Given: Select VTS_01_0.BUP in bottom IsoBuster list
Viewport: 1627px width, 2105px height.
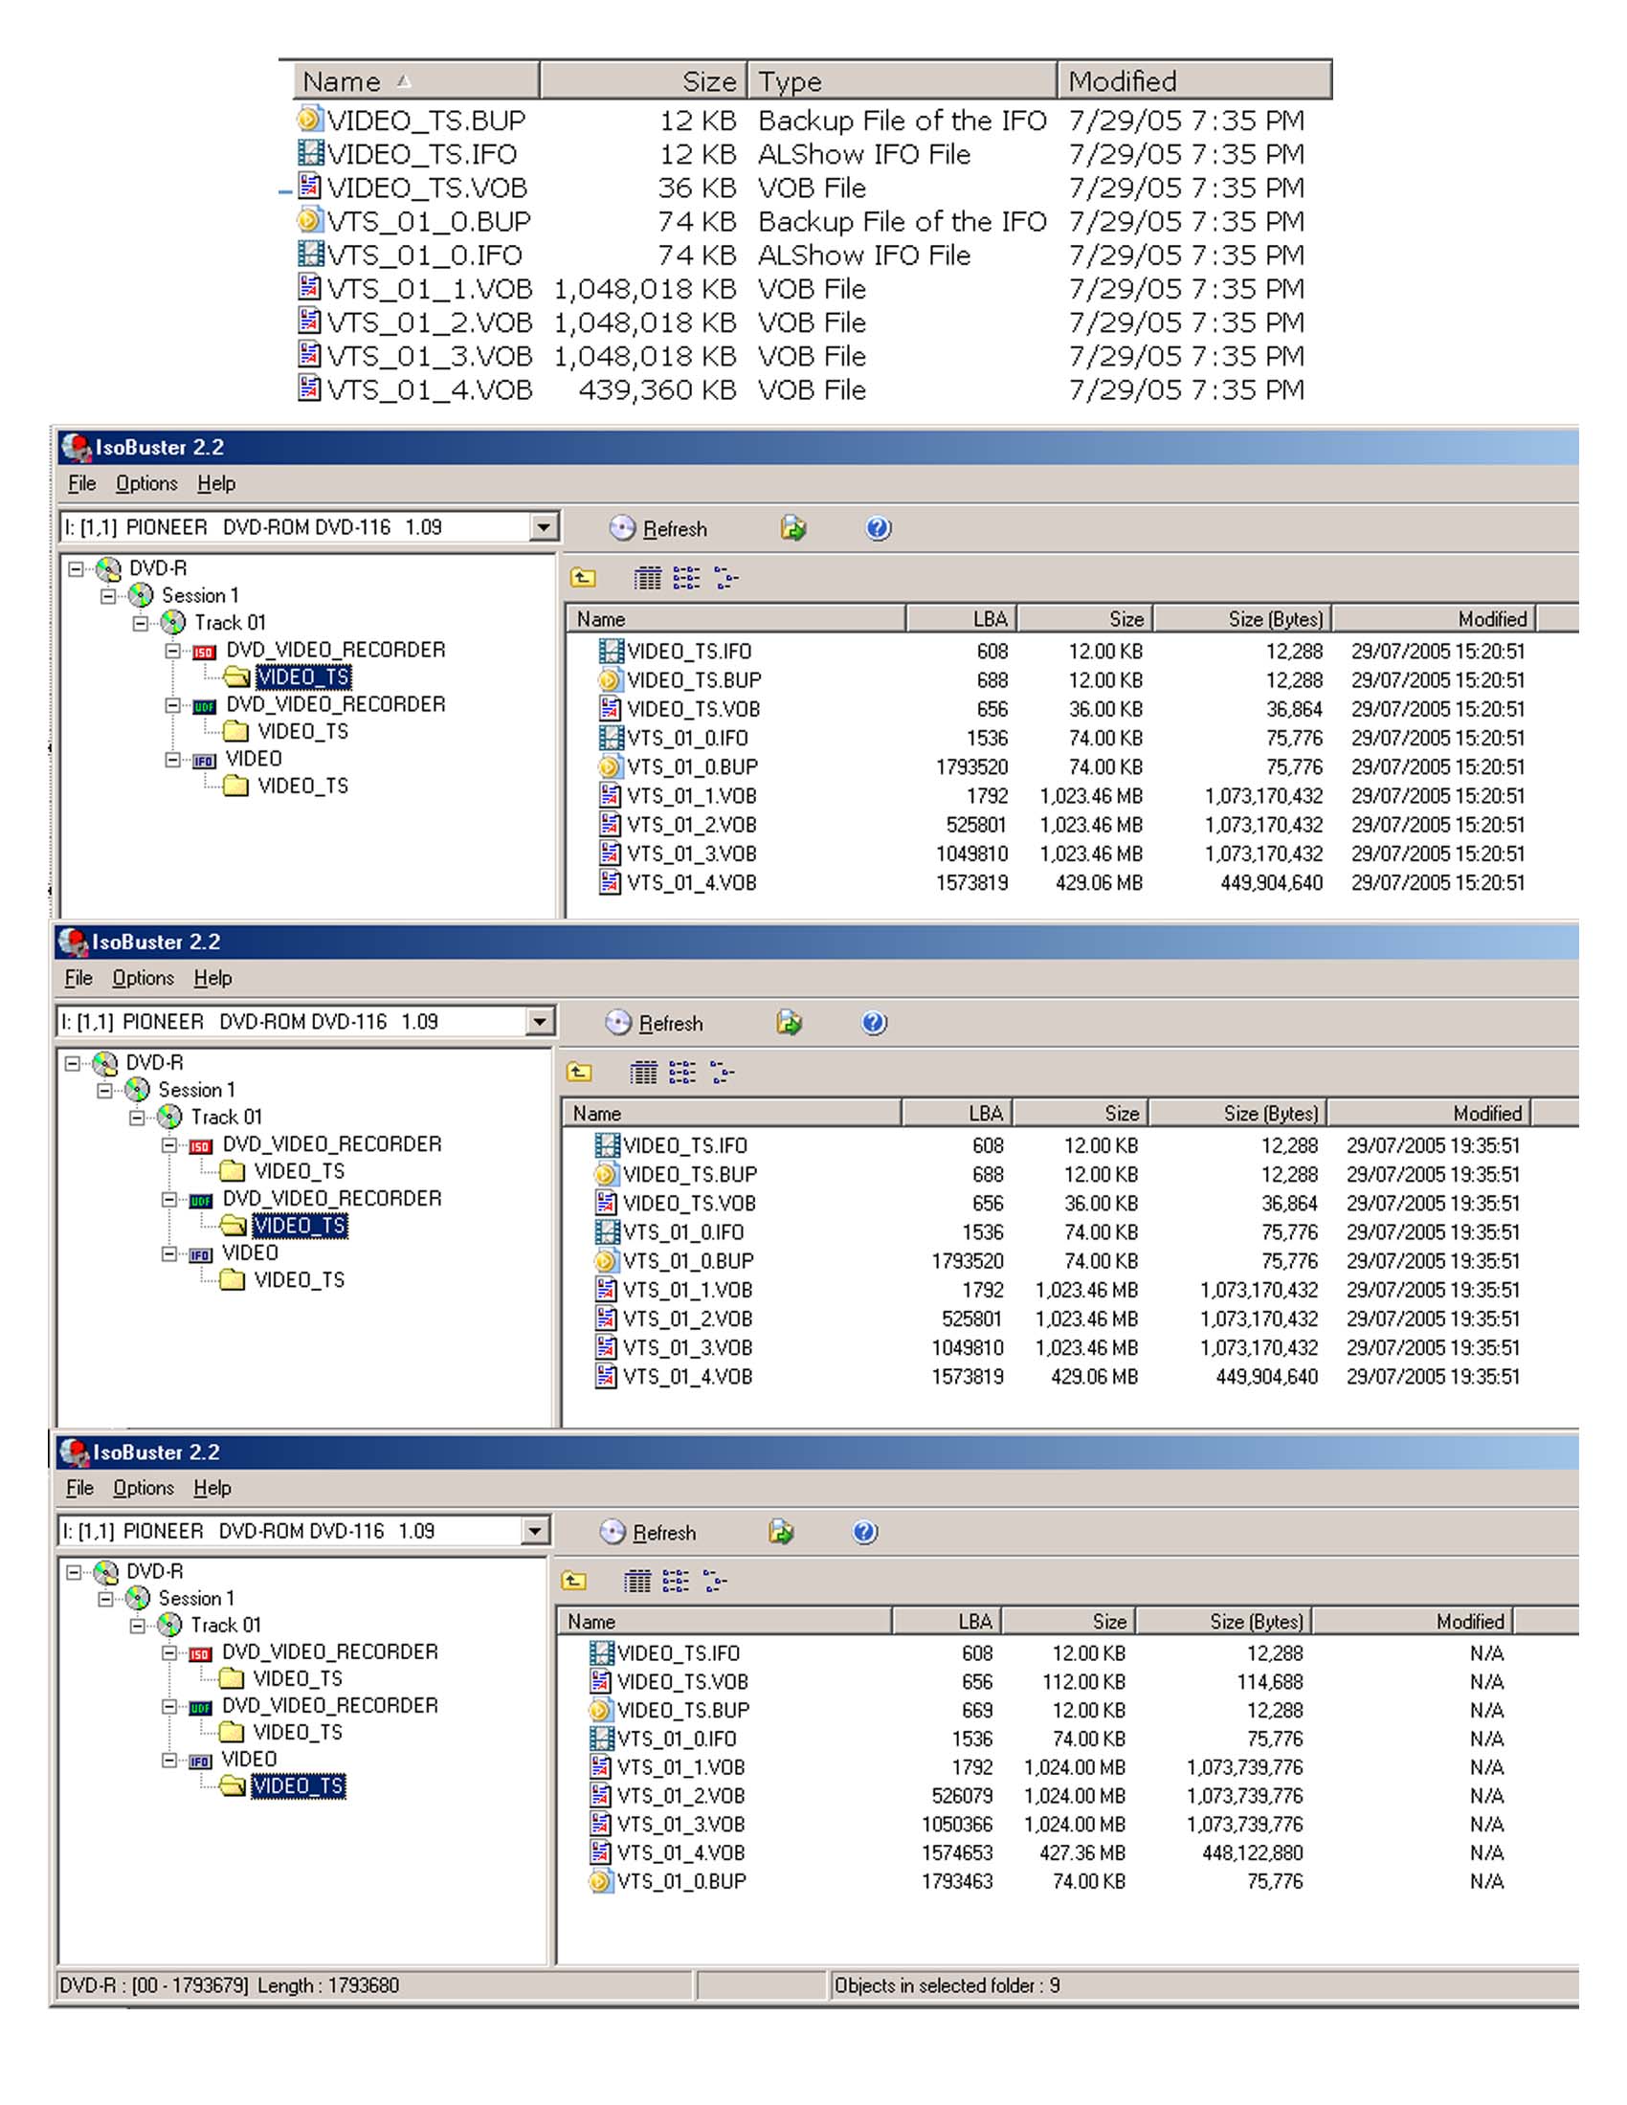Looking at the screenshot, I should tap(681, 1881).
